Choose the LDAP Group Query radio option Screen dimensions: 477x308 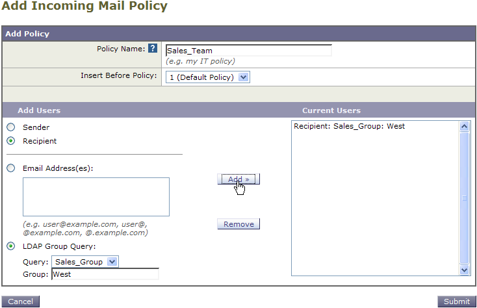pos(11,246)
